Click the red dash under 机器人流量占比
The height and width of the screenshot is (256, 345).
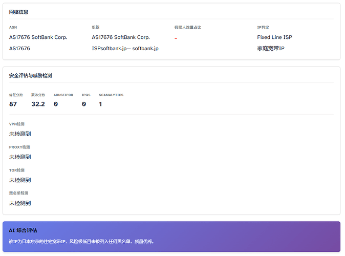pyautogui.click(x=176, y=38)
